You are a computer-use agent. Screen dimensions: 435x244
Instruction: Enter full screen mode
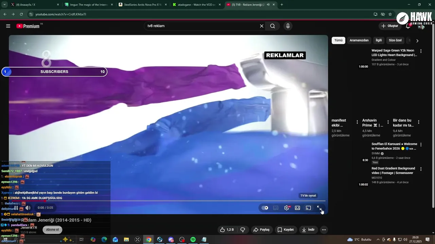[x=319, y=208]
